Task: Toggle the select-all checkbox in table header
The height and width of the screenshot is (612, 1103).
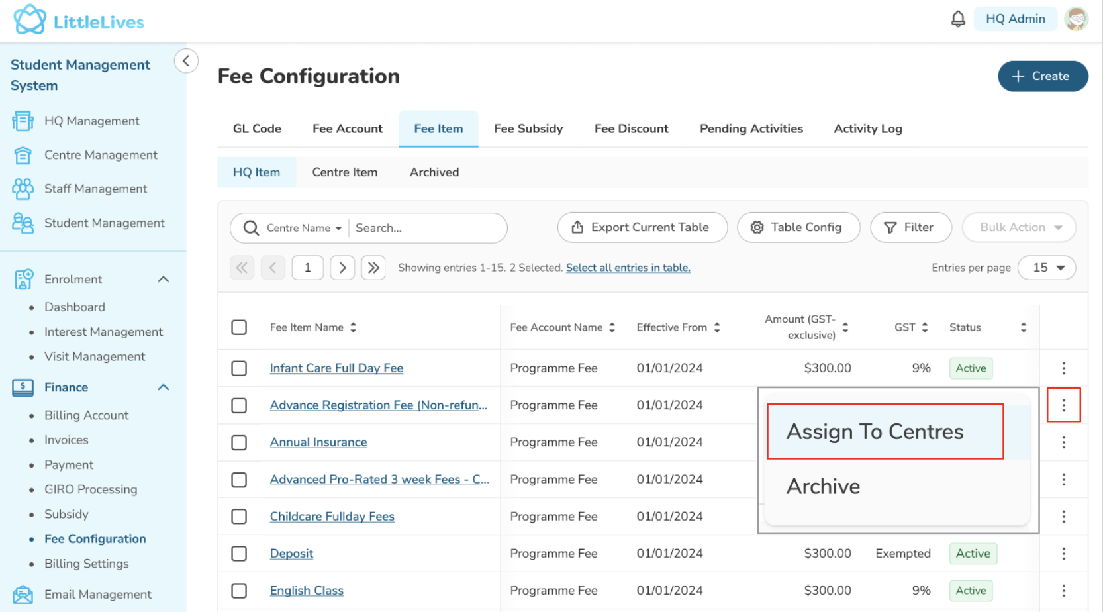Action: (239, 327)
